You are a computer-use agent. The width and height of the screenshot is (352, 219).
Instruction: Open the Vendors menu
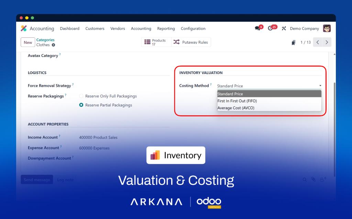pos(118,28)
